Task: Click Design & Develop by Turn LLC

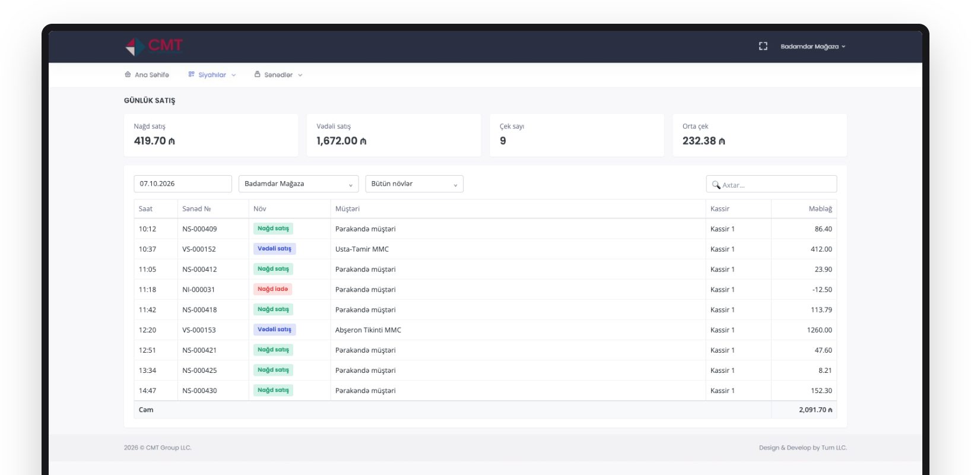Action: (802, 448)
